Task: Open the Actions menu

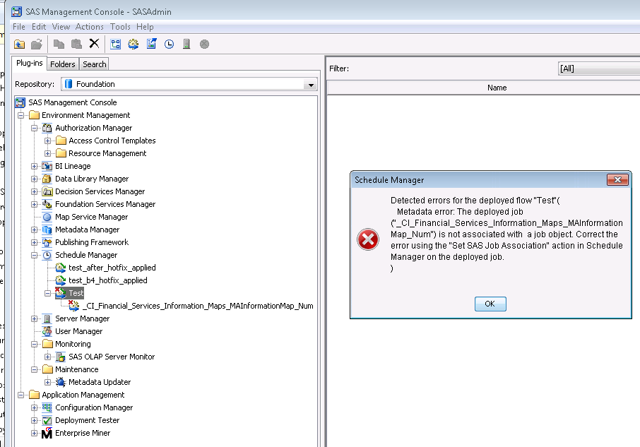Action: (90, 27)
